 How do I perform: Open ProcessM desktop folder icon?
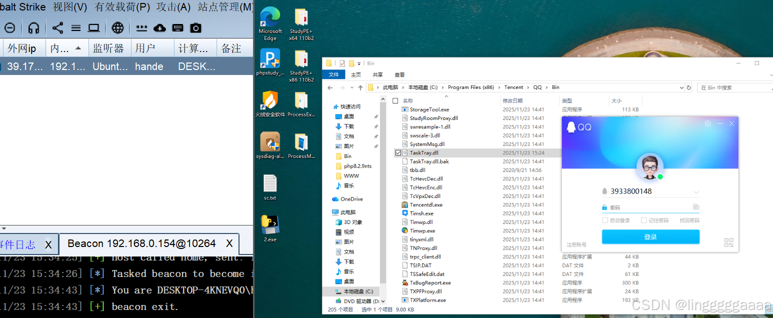pos(301,145)
